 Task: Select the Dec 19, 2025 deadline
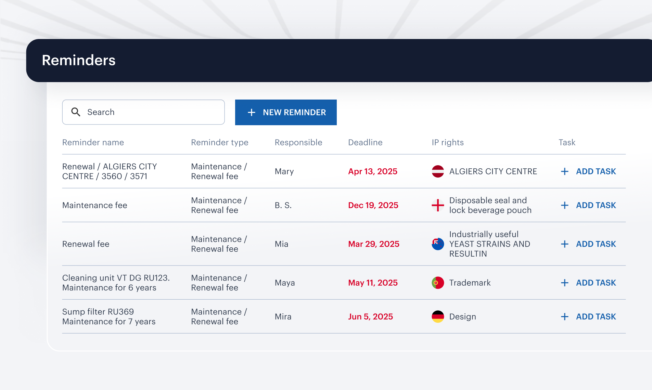pos(373,205)
